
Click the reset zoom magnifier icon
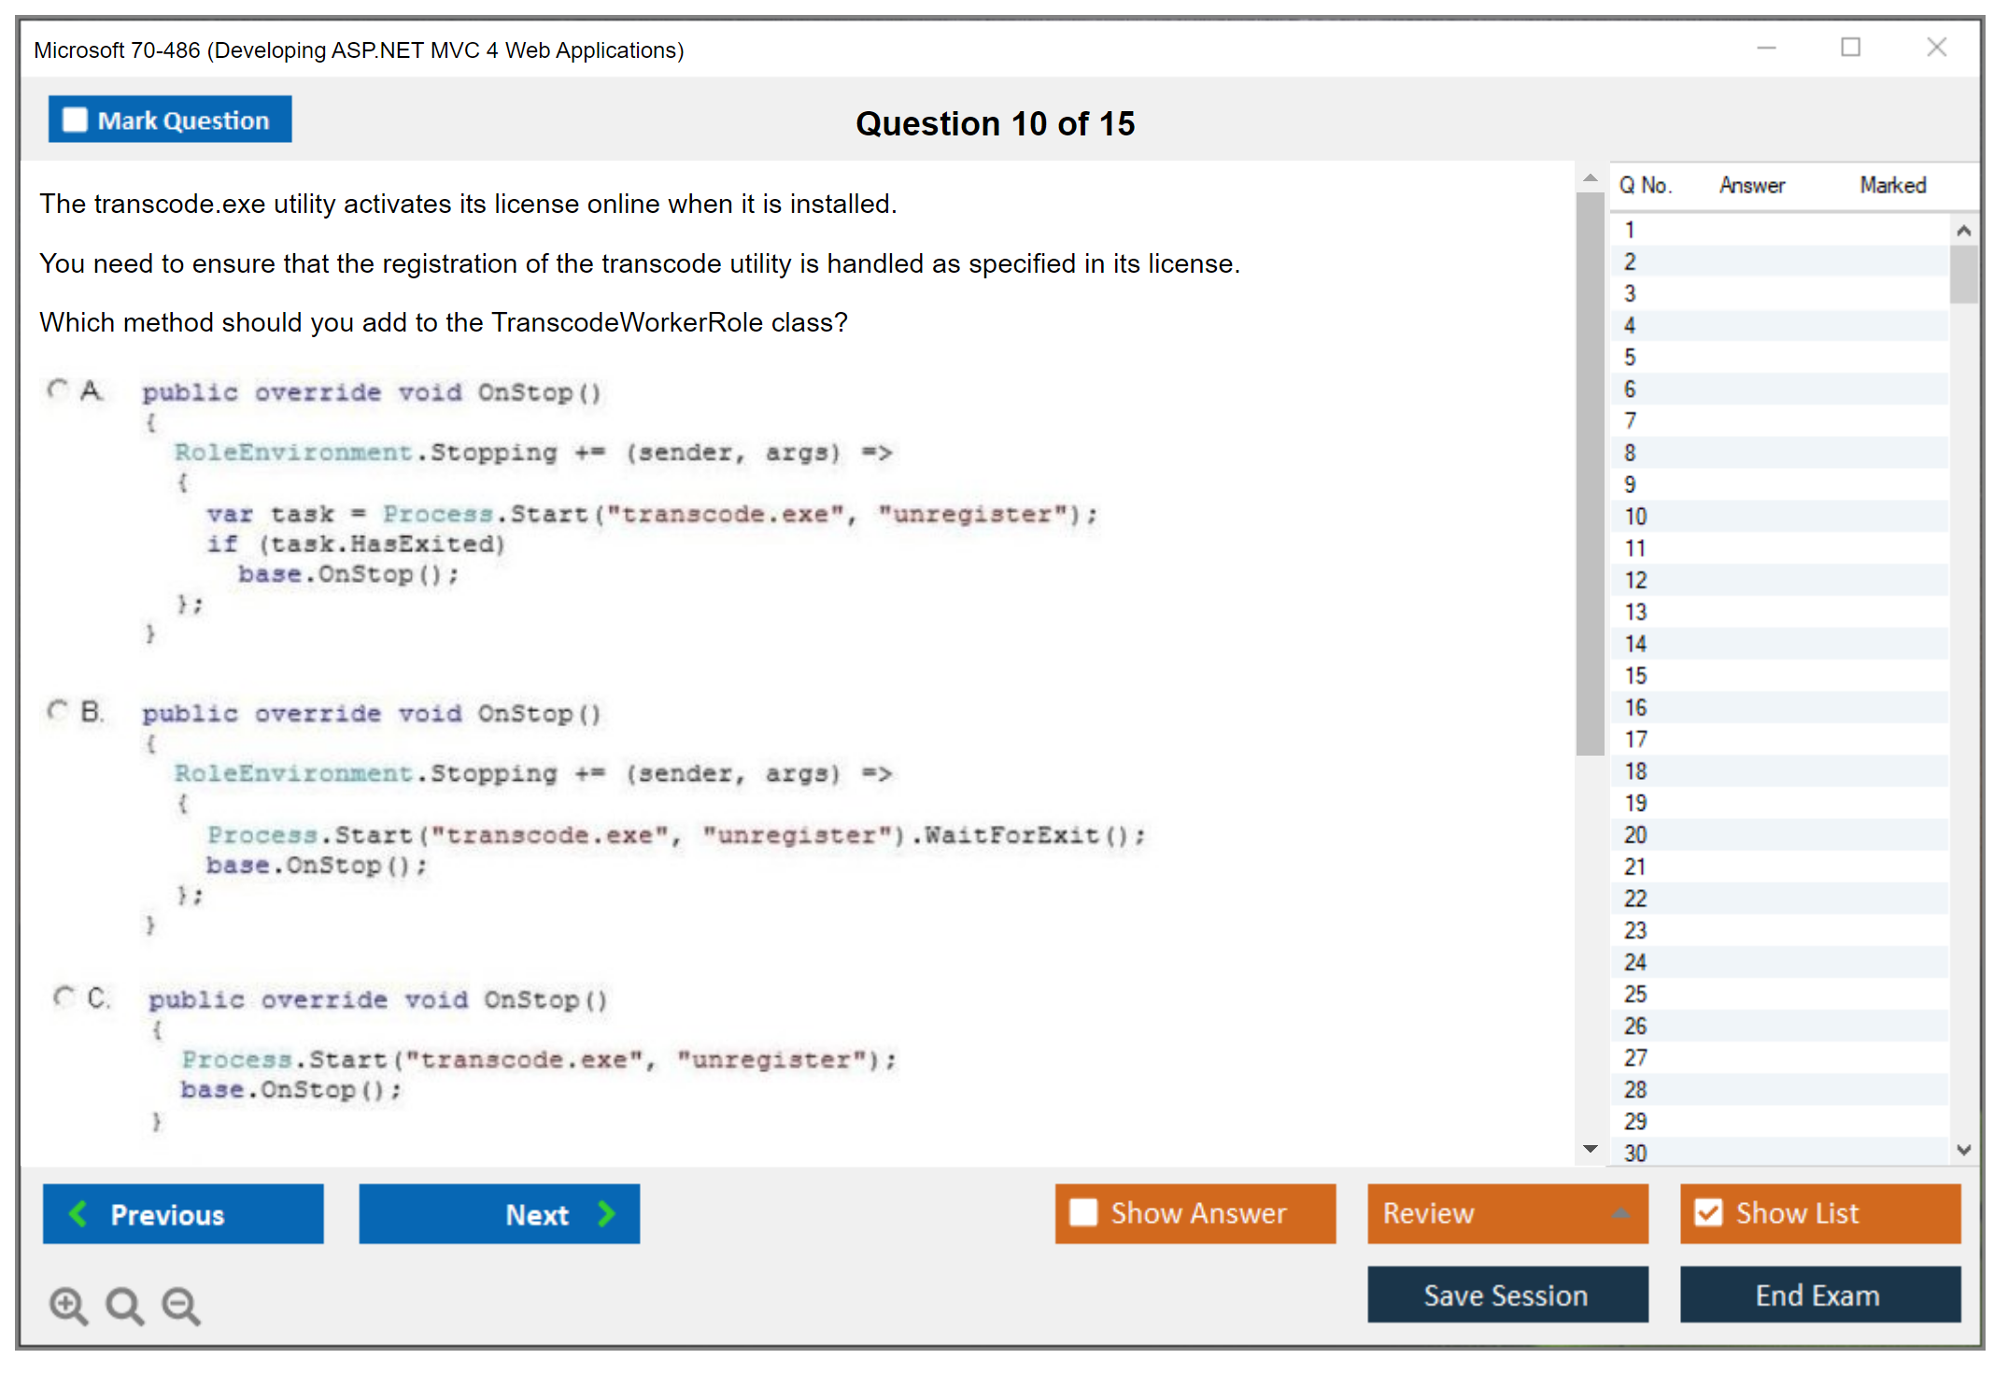124,1305
